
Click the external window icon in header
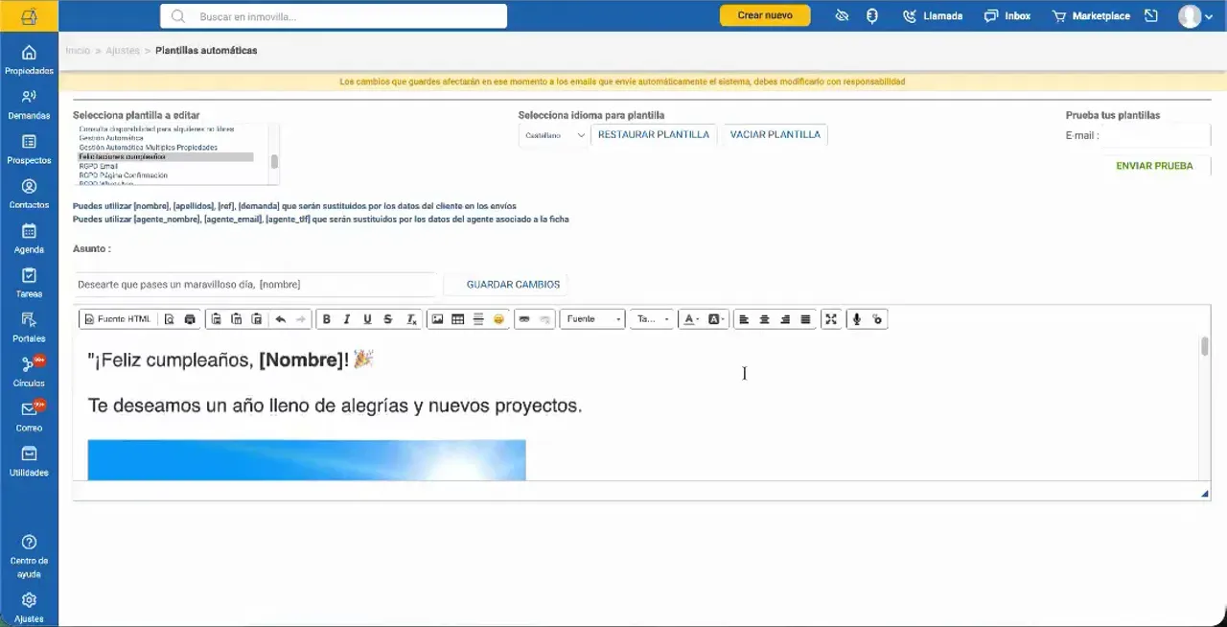(1151, 16)
